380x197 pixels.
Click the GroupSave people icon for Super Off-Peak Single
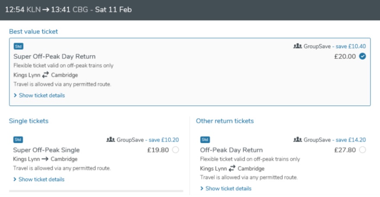(x=111, y=139)
